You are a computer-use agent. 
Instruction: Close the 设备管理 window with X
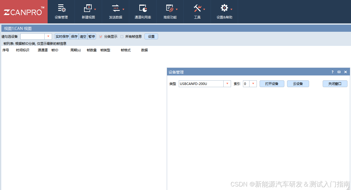click(346, 72)
